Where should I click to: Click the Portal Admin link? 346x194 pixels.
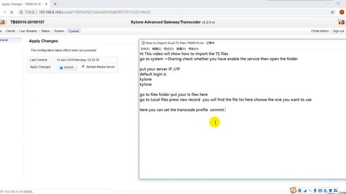(x=320, y=31)
